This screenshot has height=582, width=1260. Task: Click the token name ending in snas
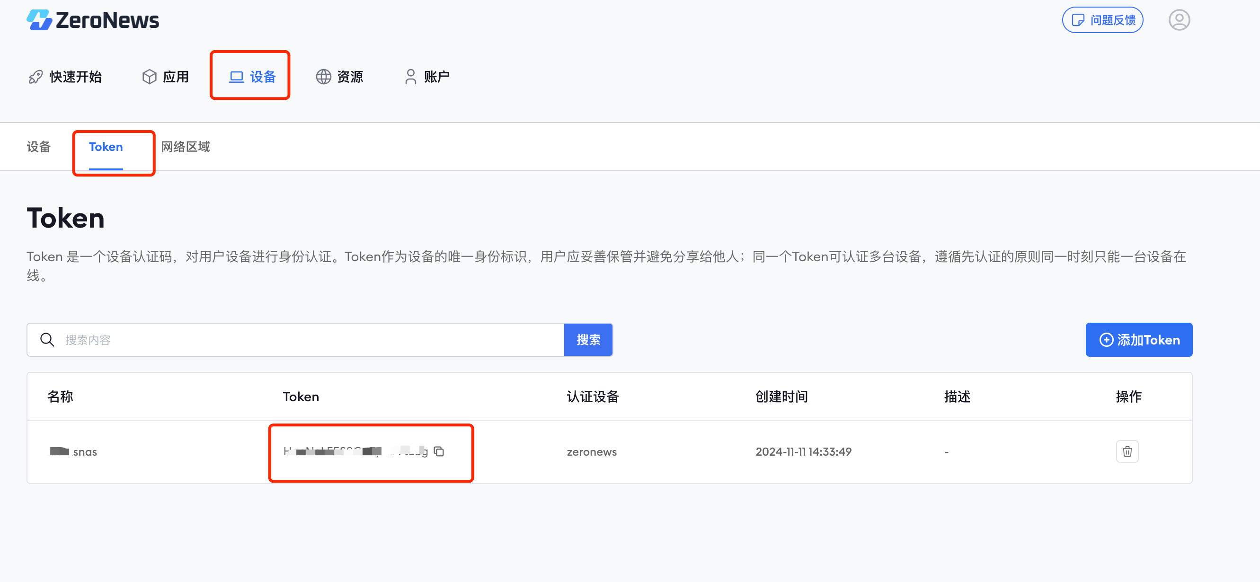pyautogui.click(x=73, y=452)
